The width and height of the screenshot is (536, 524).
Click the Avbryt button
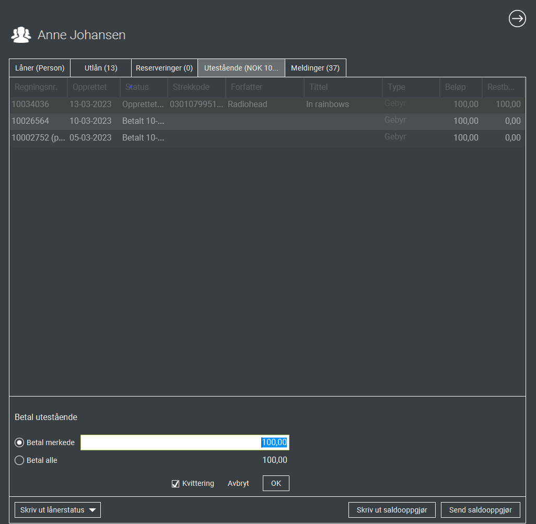(238, 483)
